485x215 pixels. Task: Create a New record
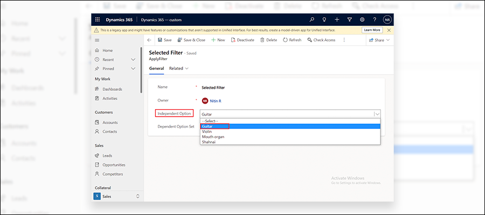pos(218,40)
